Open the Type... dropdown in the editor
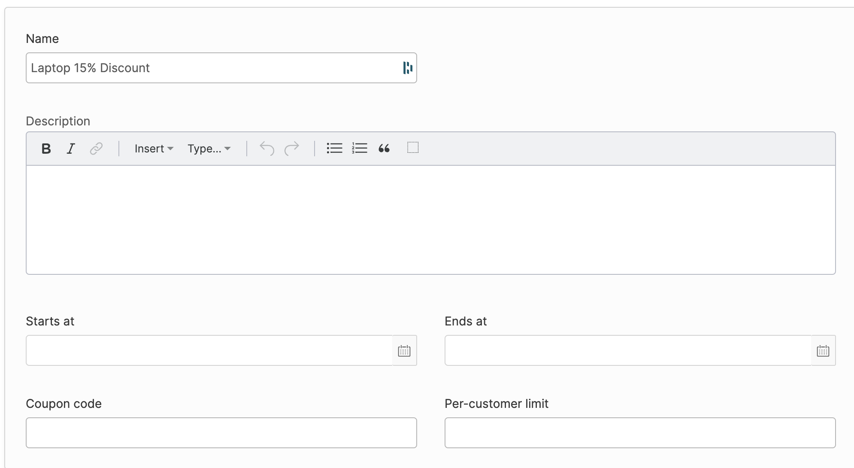854x468 pixels. (209, 149)
